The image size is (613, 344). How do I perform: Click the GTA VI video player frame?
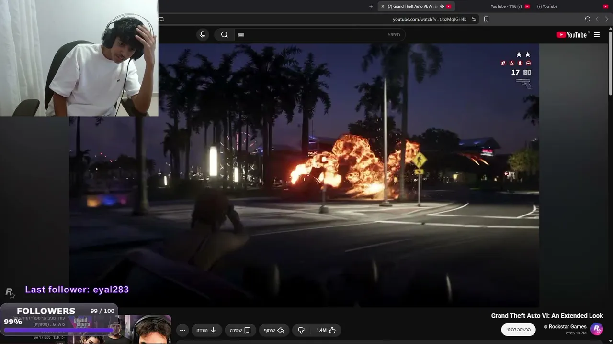[x=304, y=175]
